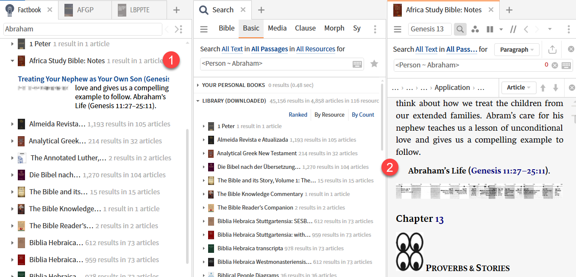Image resolution: width=576 pixels, height=277 pixels.
Task: Open parallel resources double-slash icon
Action: (x=513, y=29)
